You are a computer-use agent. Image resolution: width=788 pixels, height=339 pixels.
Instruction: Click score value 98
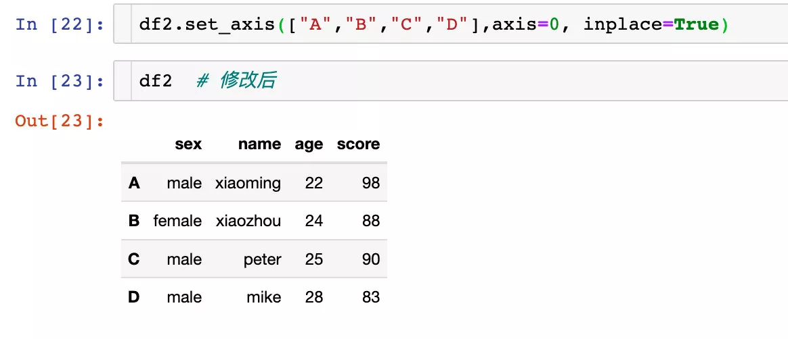coord(371,183)
